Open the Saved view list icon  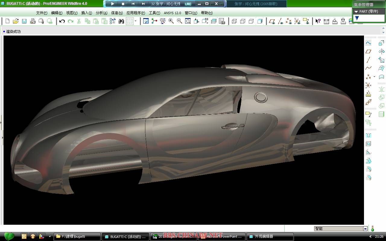pos(205,21)
